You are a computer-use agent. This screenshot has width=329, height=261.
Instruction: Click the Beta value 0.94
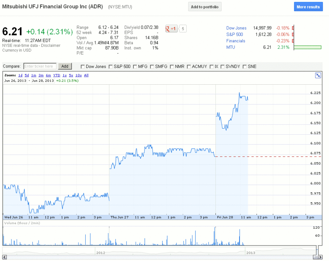pyautogui.click(x=154, y=43)
